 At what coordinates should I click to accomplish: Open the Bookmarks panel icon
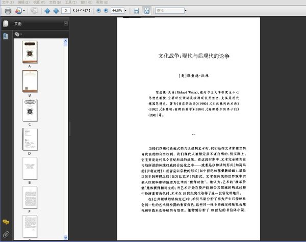tap(6, 36)
